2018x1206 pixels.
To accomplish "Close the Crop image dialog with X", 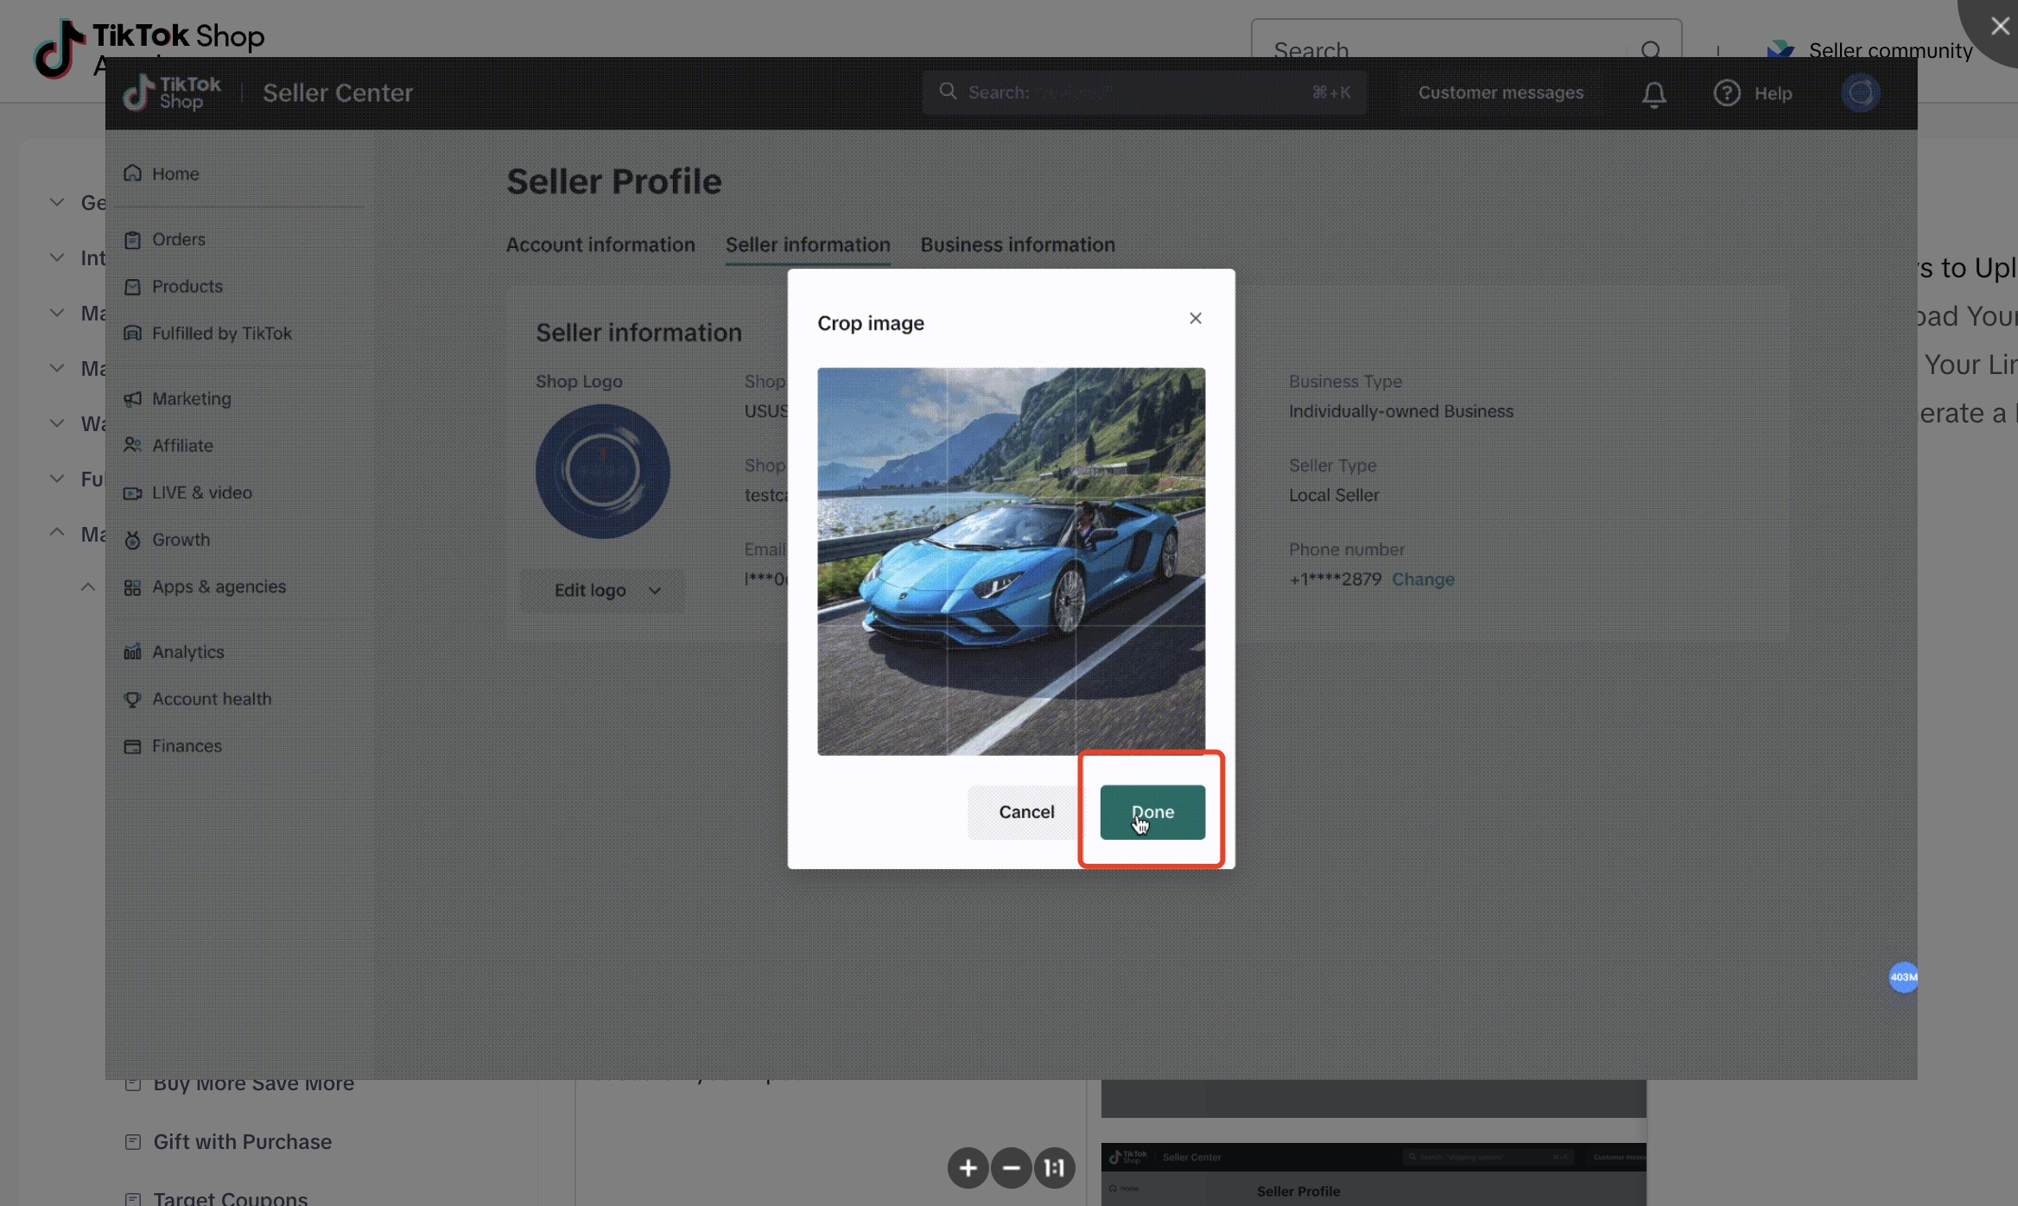I will click(x=1195, y=319).
